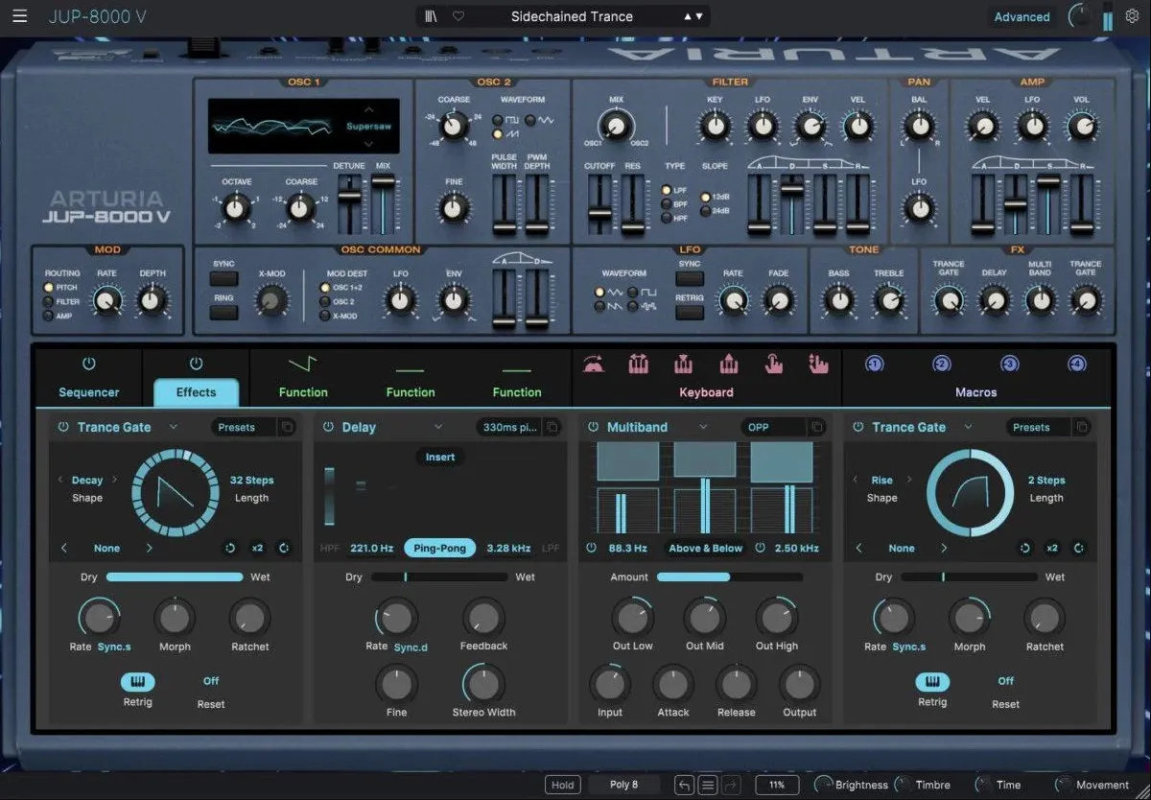This screenshot has width=1151, height=800.
Task: Adjust first Trance Gate Dry/Wet slider
Action: click(x=175, y=576)
